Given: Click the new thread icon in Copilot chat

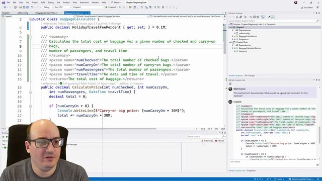Looking at the screenshot, I should [230, 84].
